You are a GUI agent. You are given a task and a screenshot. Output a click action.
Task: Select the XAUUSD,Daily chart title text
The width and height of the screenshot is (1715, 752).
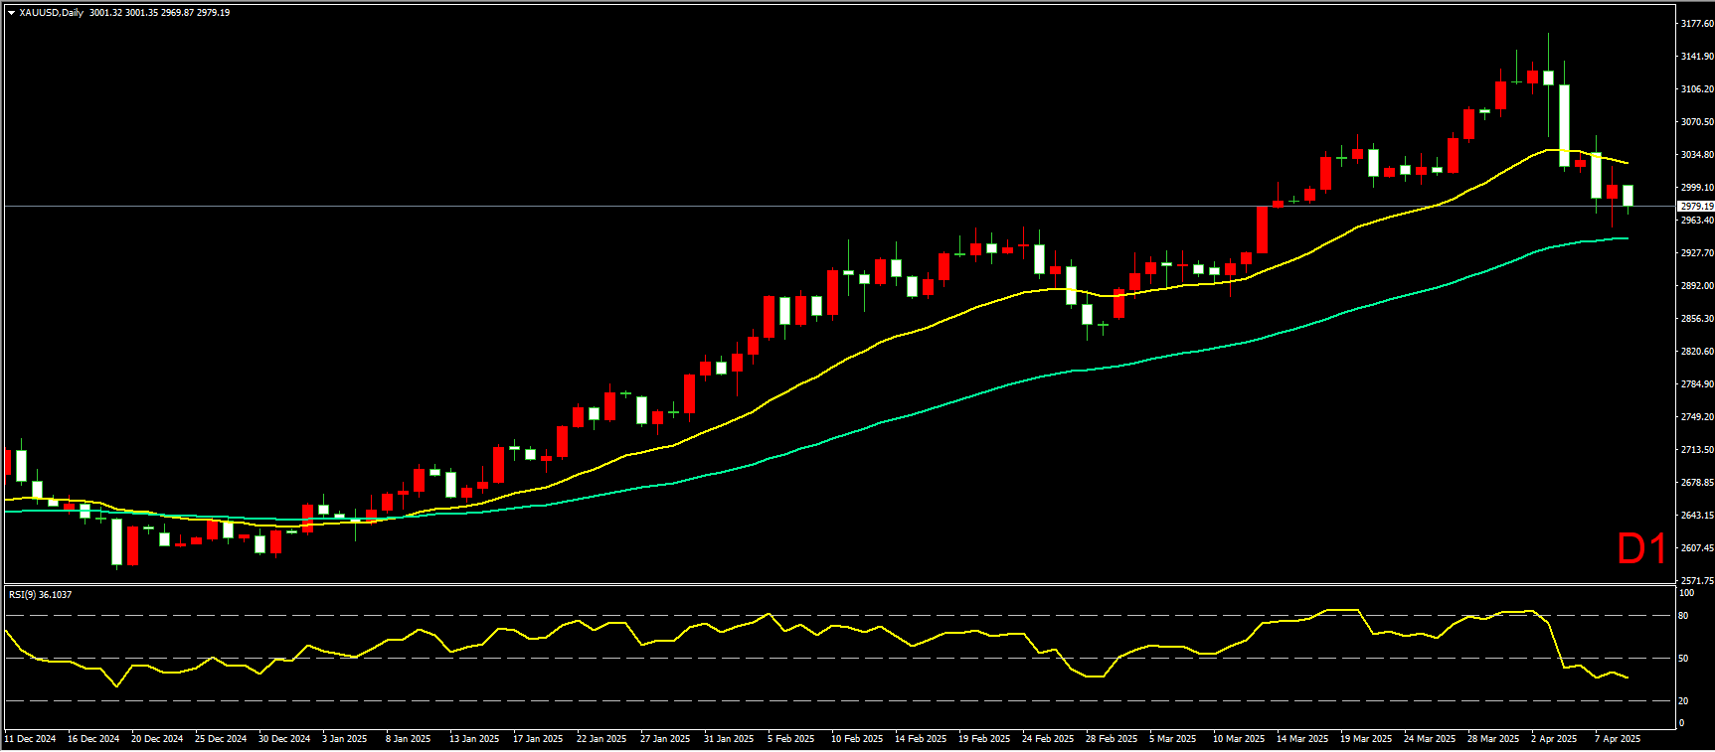(51, 13)
